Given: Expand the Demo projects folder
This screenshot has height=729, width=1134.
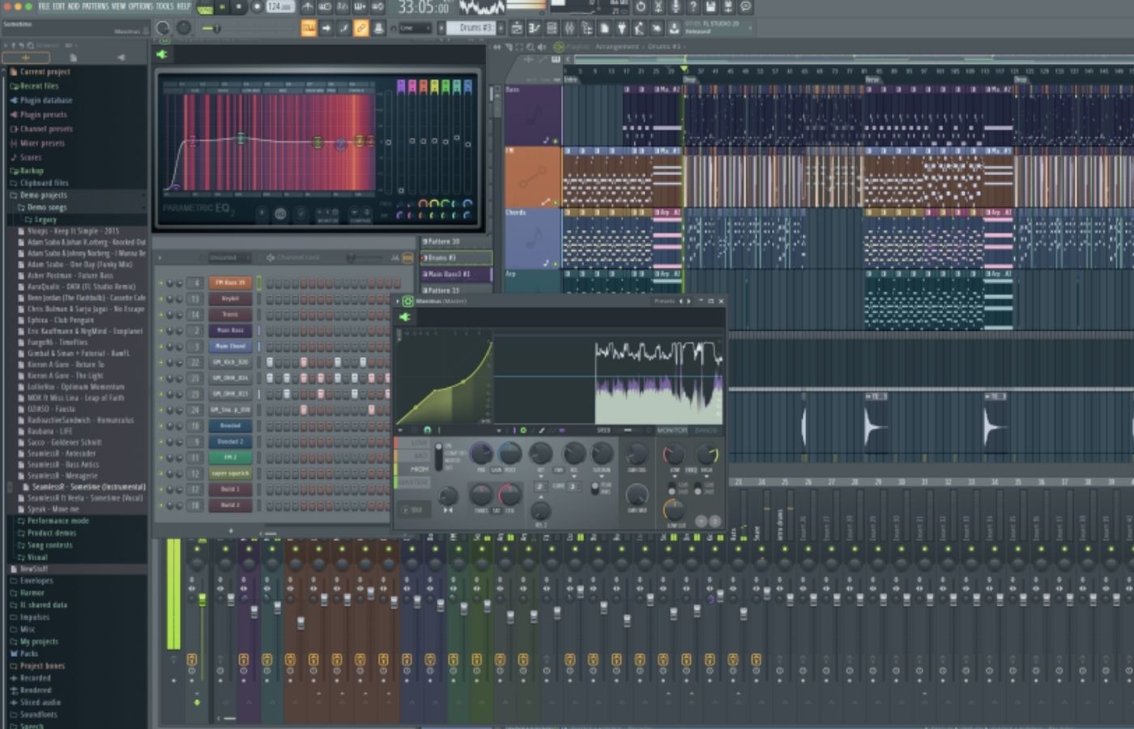Looking at the screenshot, I should [x=43, y=195].
